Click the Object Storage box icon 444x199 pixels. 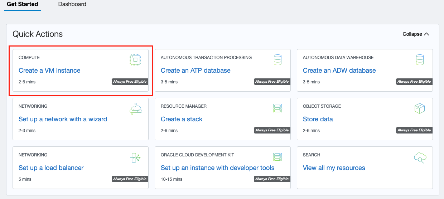(x=419, y=108)
